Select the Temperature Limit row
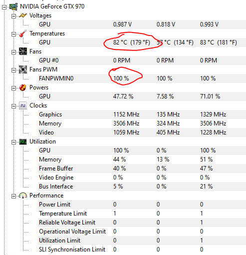Screen dimensions: 246x255 tap(142, 213)
